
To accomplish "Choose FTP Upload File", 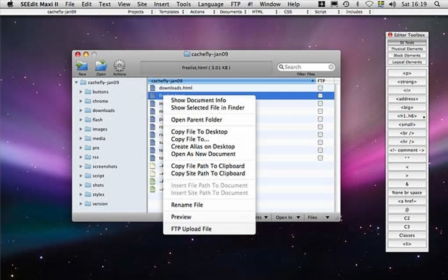I will coord(191,229).
